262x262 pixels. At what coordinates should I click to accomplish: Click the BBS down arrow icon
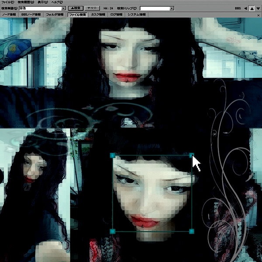[x=259, y=8]
